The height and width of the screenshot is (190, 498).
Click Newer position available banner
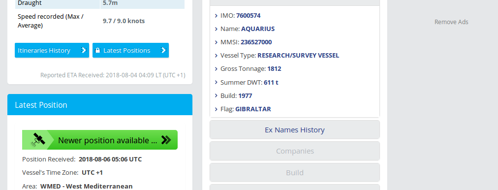[x=100, y=140]
